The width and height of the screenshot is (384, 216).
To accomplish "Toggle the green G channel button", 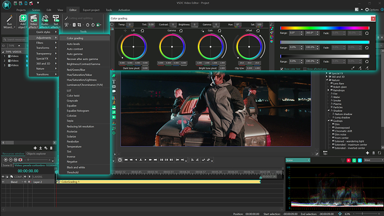I will click(x=354, y=161).
